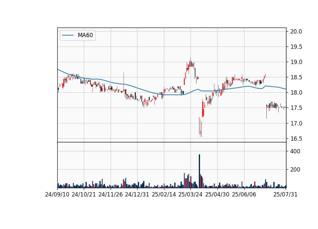This screenshot has width=318, height=229.
Task: Click the 400 volume axis label
Action: [x=295, y=151]
